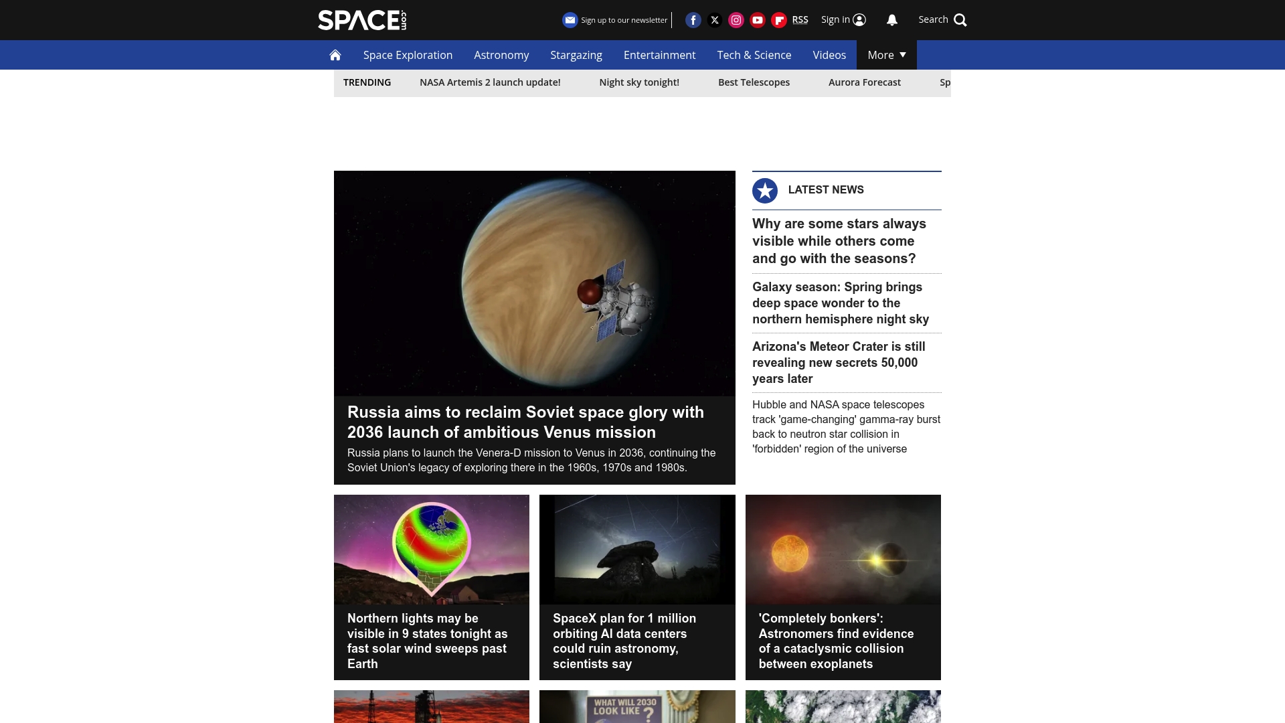
Task: Click the home icon in navigation bar
Action: coord(335,56)
